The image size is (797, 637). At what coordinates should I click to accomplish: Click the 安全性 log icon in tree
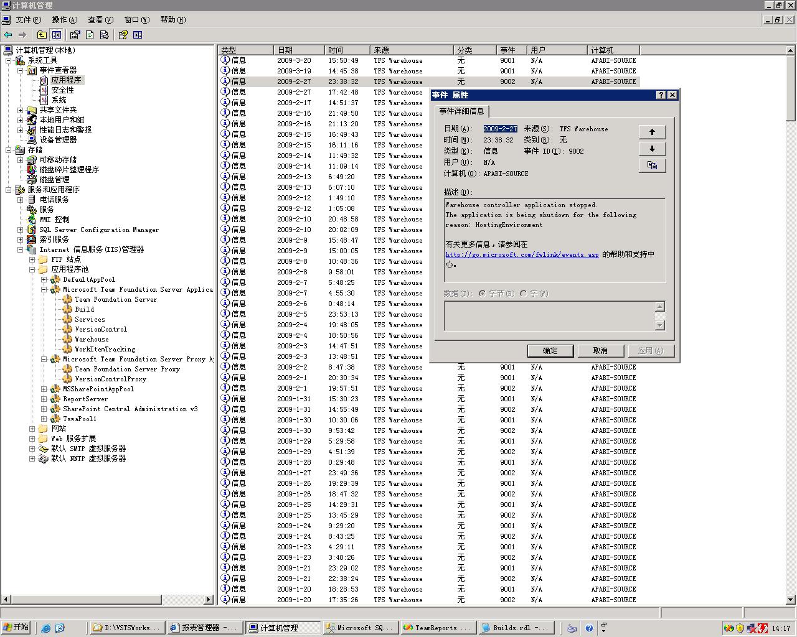[x=44, y=90]
